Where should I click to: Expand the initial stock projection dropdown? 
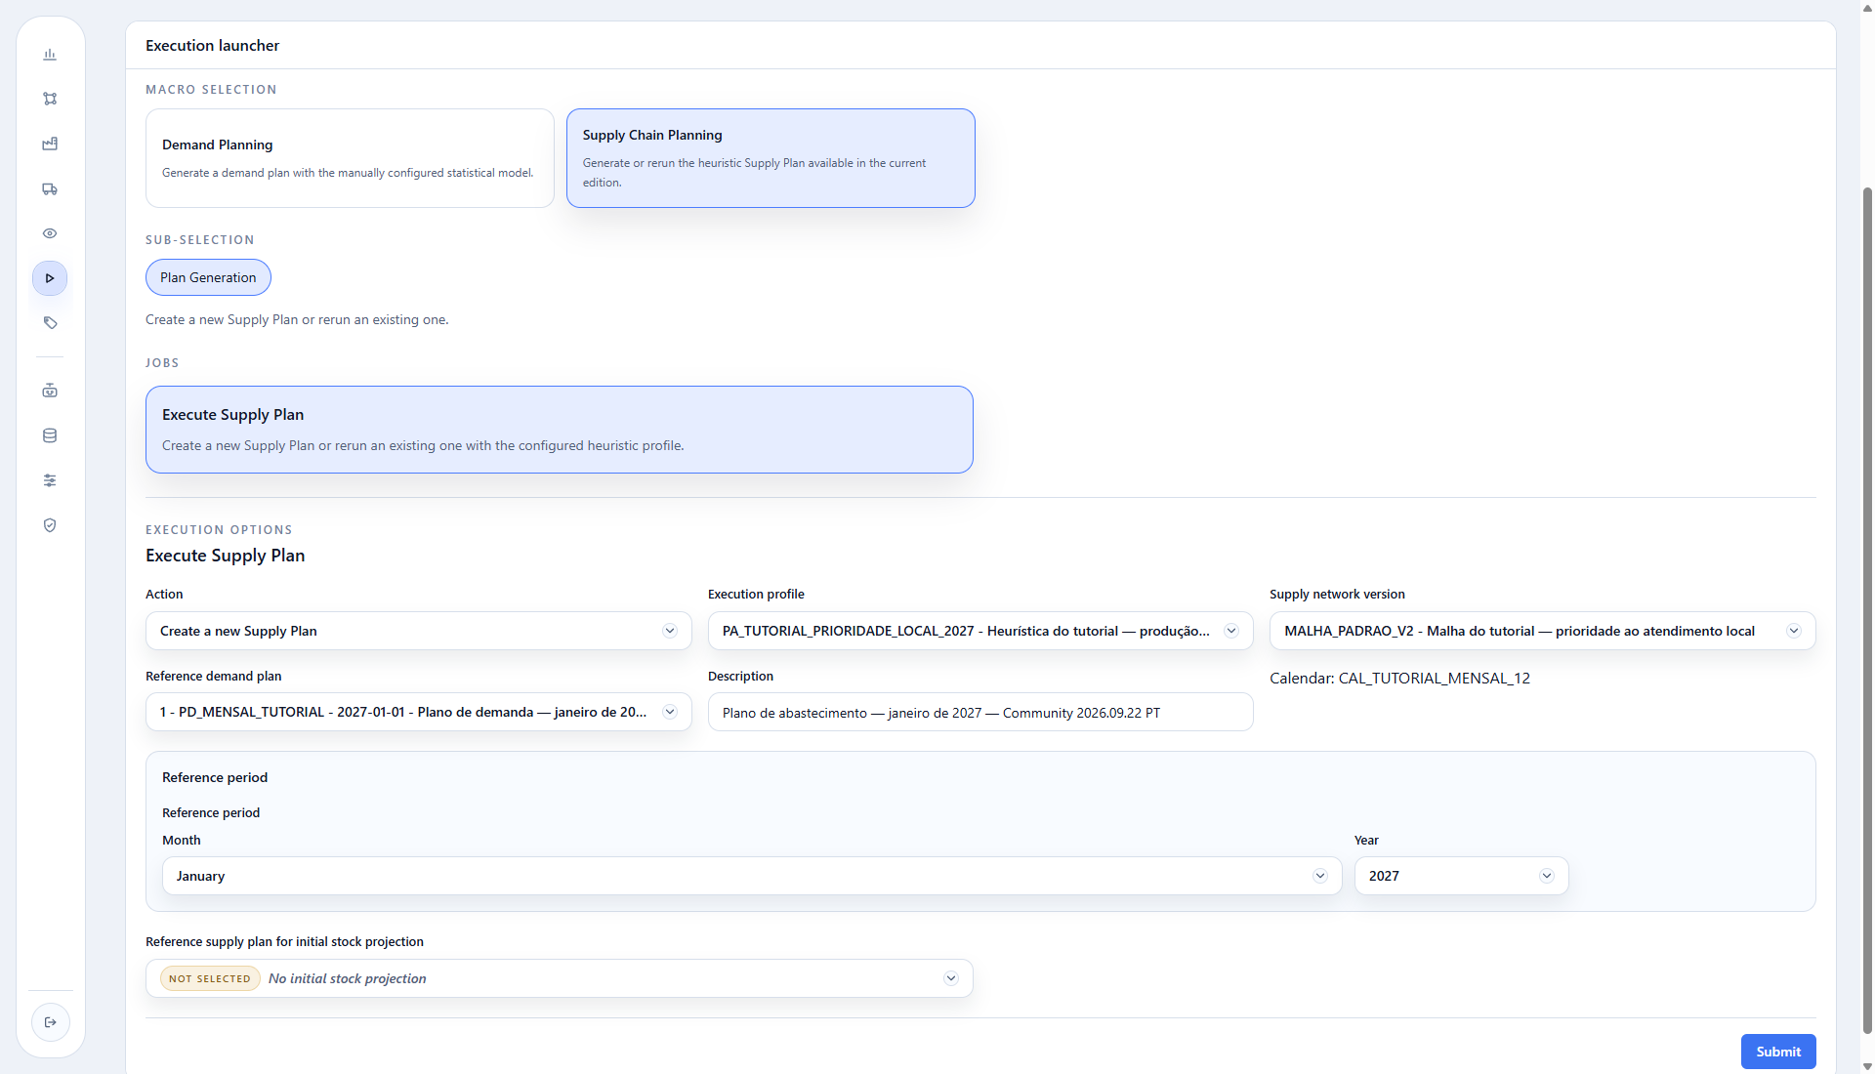pos(560,978)
